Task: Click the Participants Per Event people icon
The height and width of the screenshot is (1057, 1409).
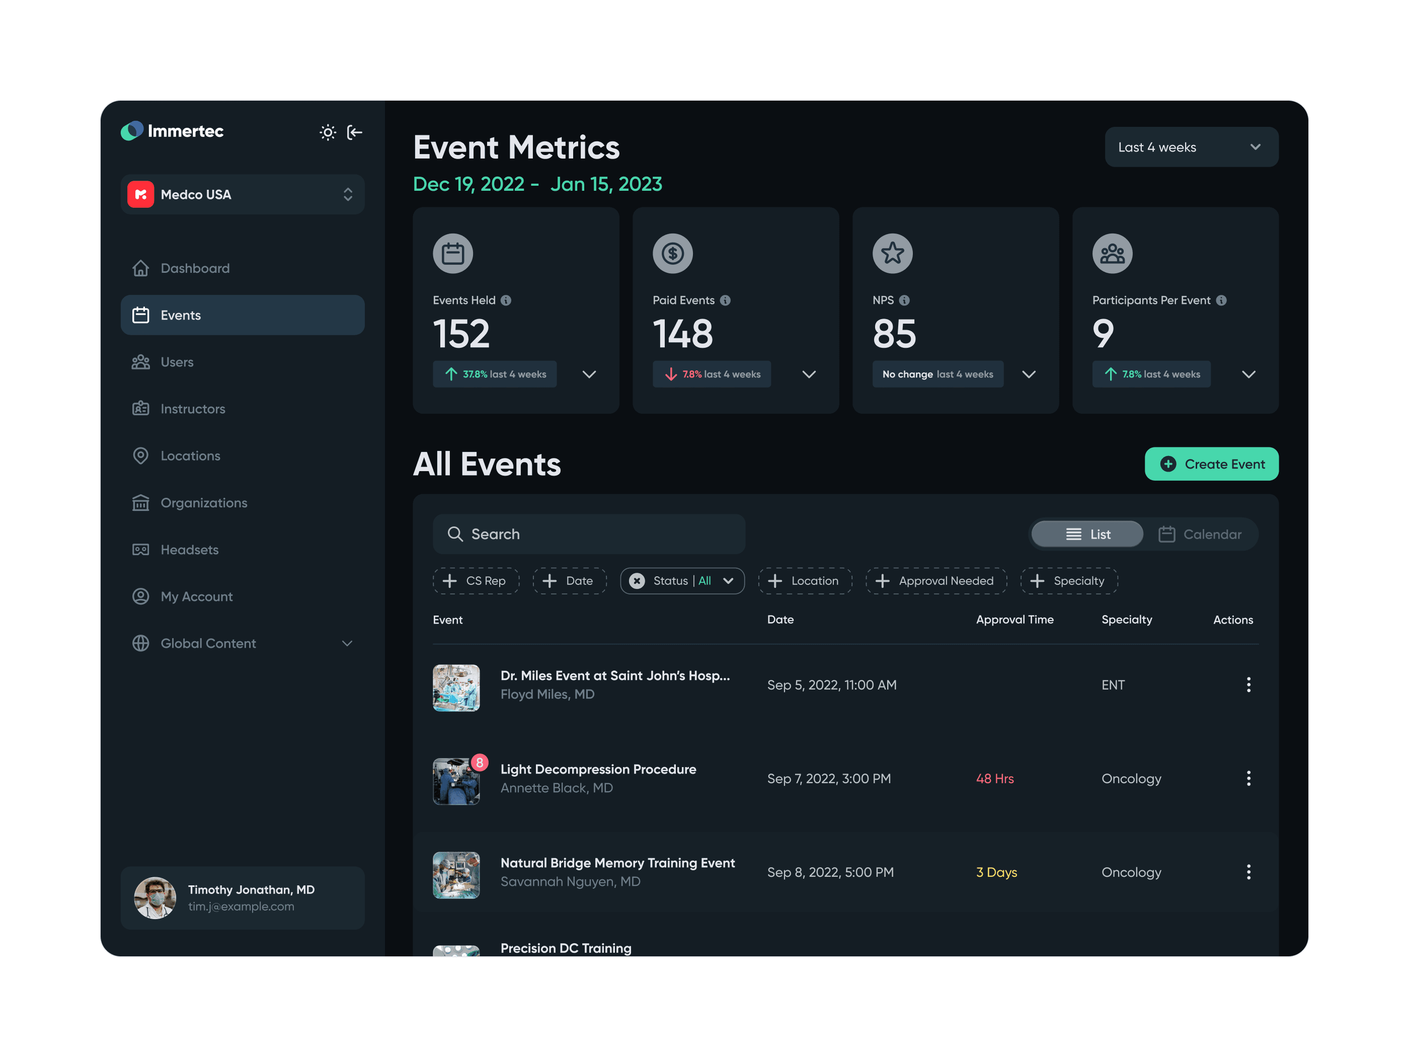Action: [1112, 253]
